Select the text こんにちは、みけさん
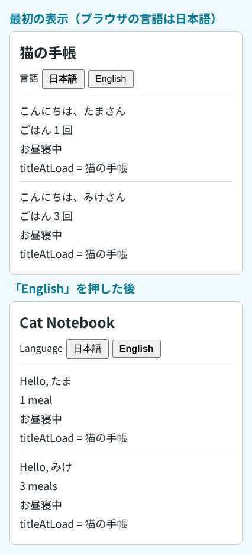The height and width of the screenshot is (554, 252). [x=73, y=197]
